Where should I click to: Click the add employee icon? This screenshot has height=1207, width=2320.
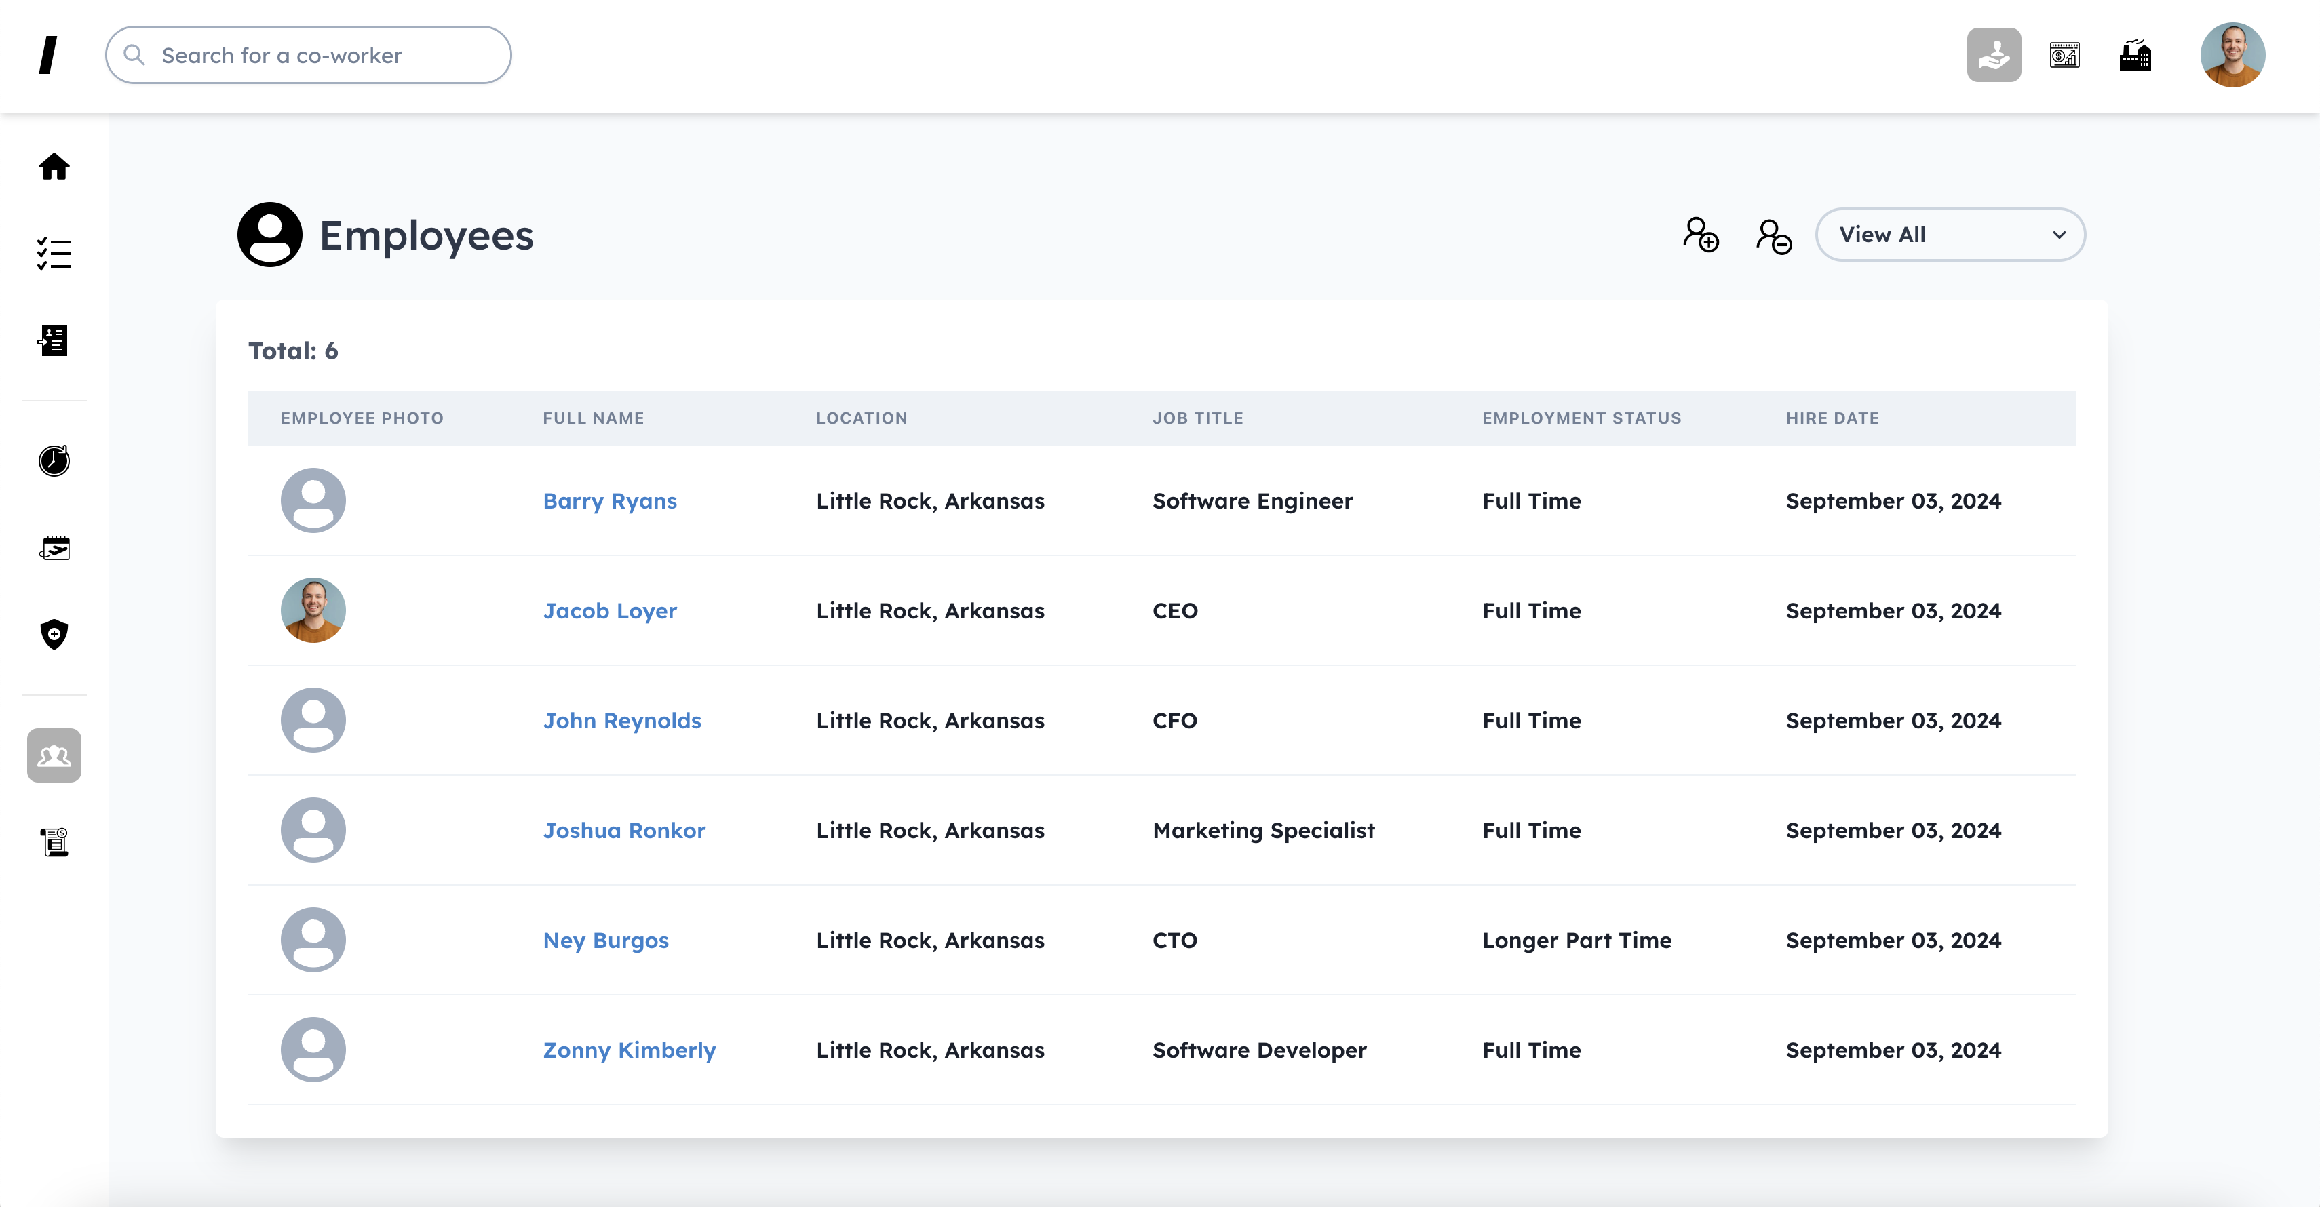tap(1701, 235)
